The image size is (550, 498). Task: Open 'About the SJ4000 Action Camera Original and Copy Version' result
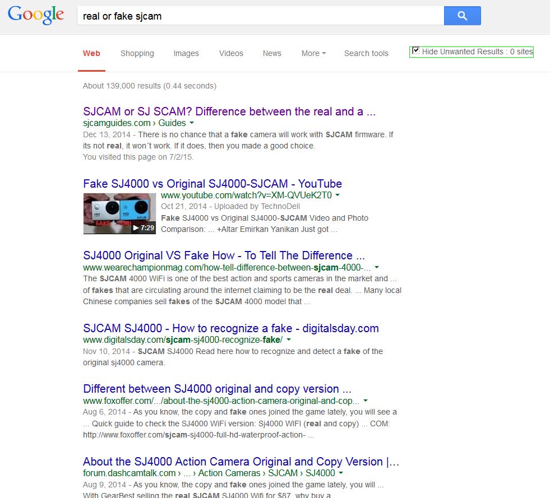[x=241, y=462]
